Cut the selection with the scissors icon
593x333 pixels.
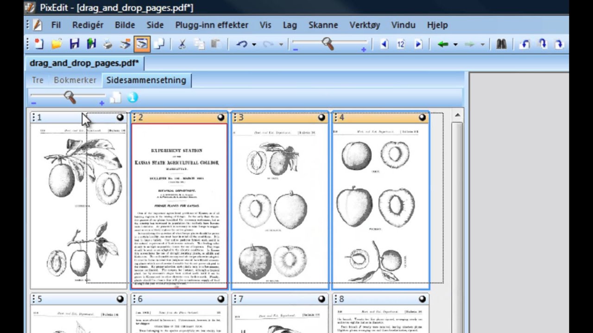(x=182, y=44)
